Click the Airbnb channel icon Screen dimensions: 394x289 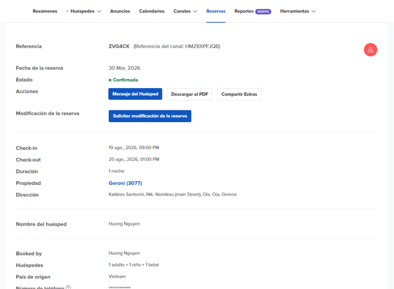[370, 50]
